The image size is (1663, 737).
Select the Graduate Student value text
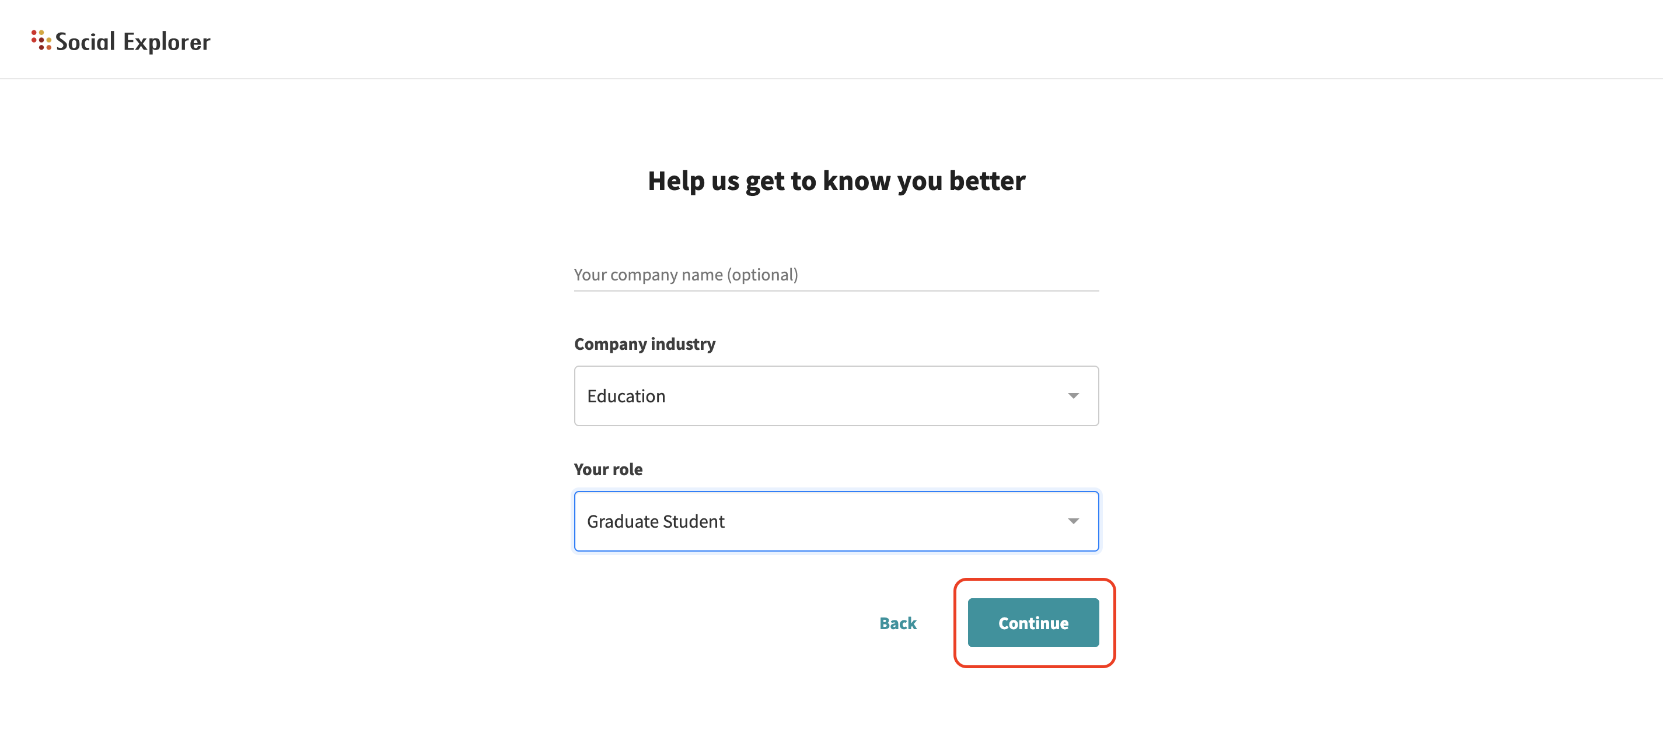click(655, 521)
